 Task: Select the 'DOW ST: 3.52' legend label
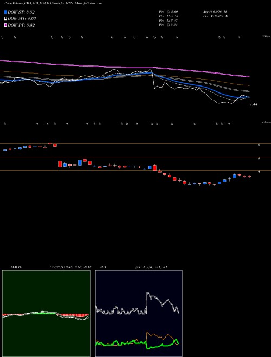tap(21, 12)
